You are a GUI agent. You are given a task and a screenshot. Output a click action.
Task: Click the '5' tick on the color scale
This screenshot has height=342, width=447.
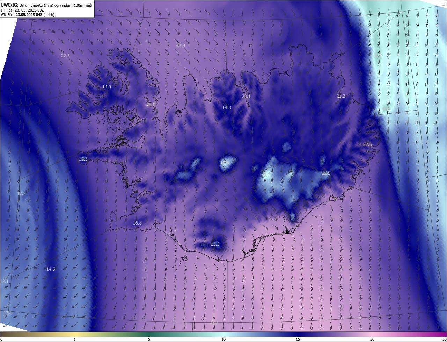149,339
